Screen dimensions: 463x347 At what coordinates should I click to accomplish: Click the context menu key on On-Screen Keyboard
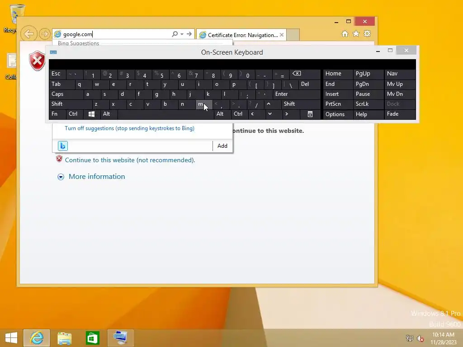[x=310, y=114]
